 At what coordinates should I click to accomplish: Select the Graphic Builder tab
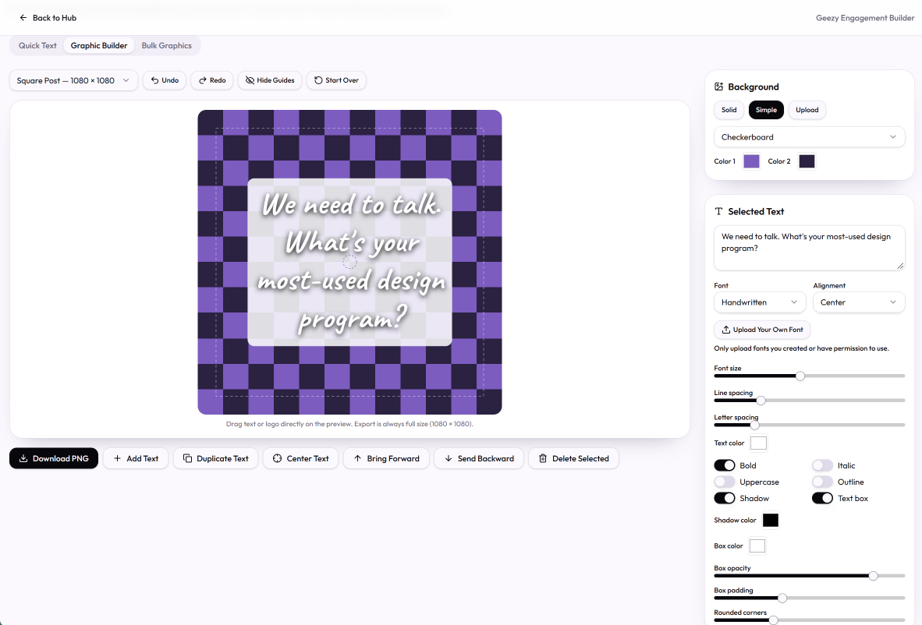tap(99, 46)
